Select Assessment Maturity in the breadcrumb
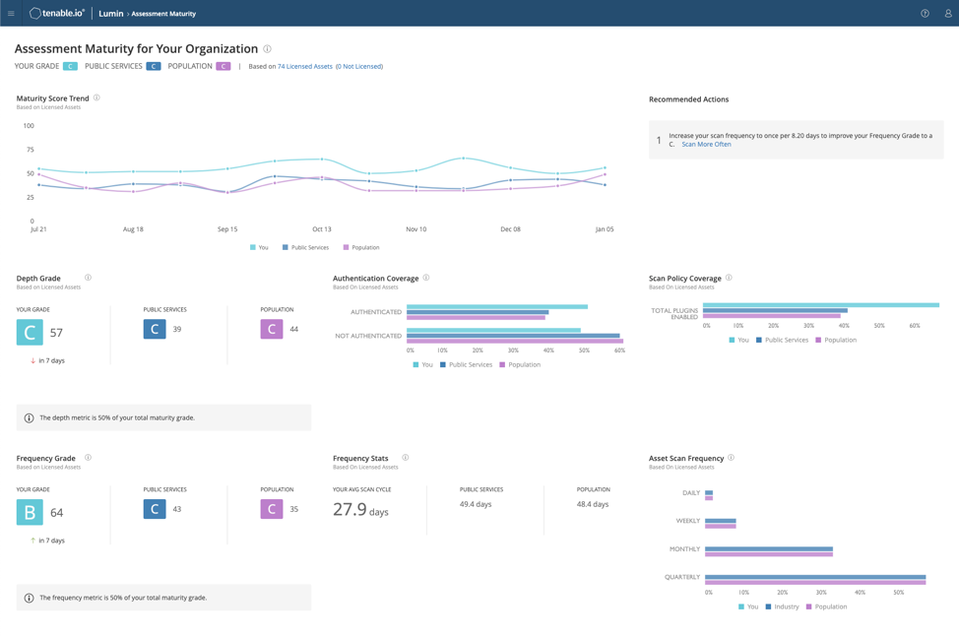959x637 pixels. (162, 13)
